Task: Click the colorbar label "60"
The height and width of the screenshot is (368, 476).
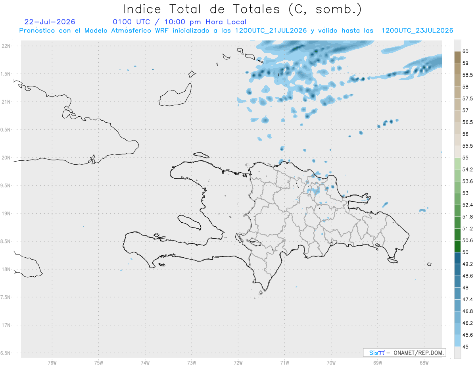Action: coord(465,52)
